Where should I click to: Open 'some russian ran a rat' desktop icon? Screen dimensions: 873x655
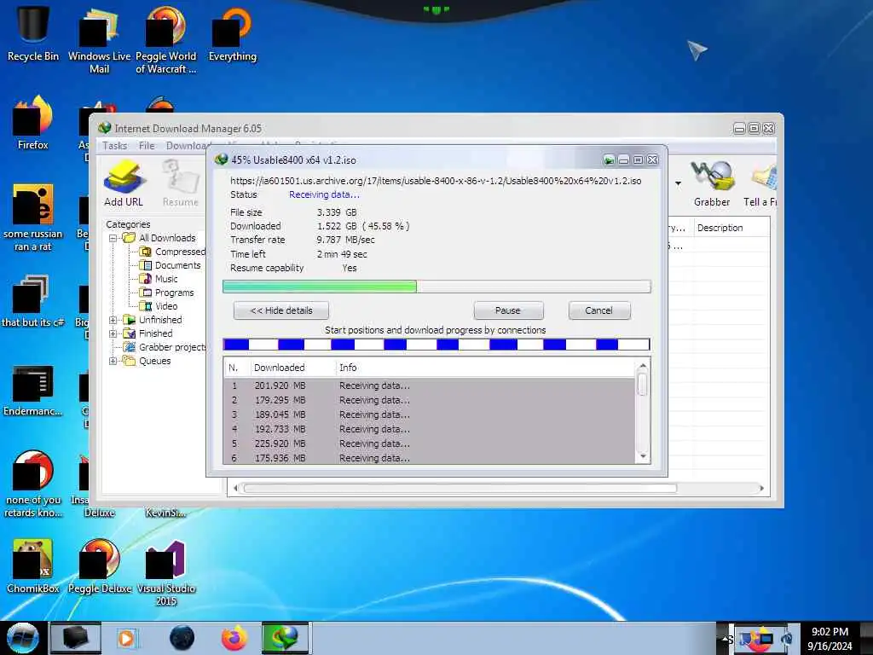point(33,217)
